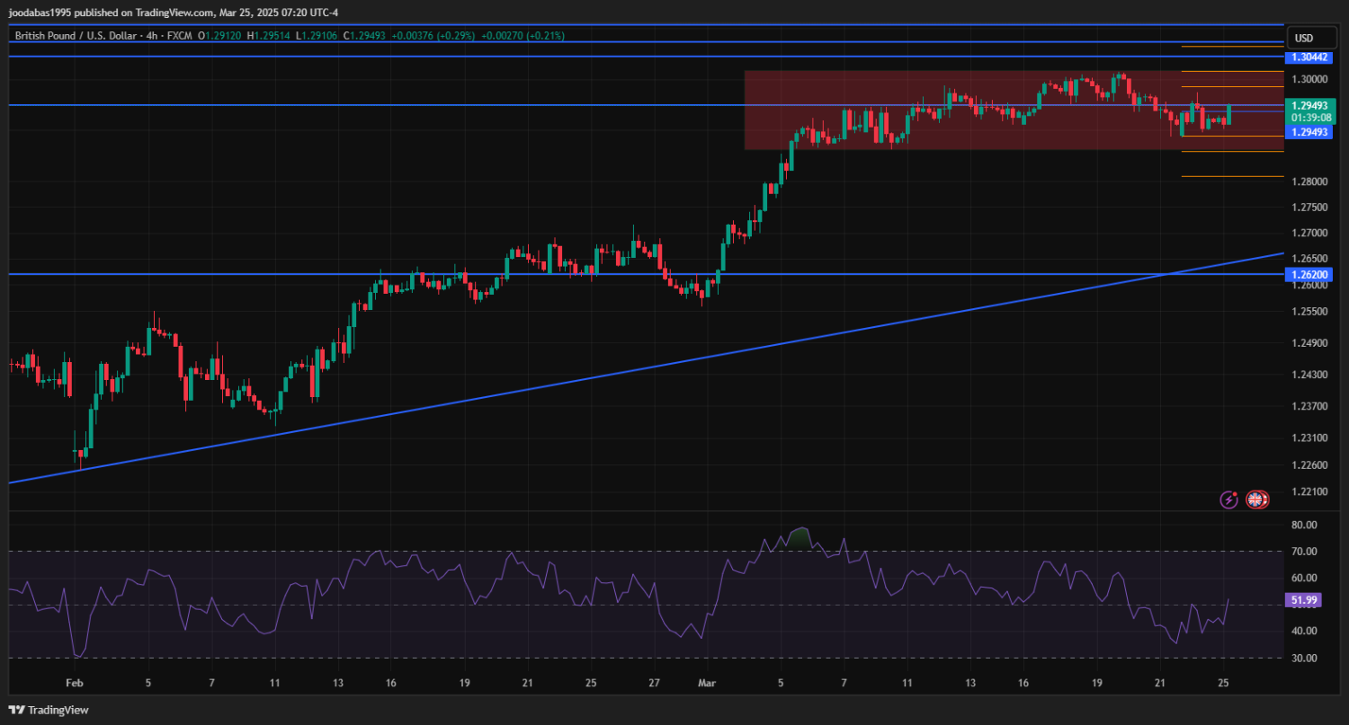The width and height of the screenshot is (1349, 725).
Task: Click the 1.30442 blue price label
Action: [x=1309, y=57]
